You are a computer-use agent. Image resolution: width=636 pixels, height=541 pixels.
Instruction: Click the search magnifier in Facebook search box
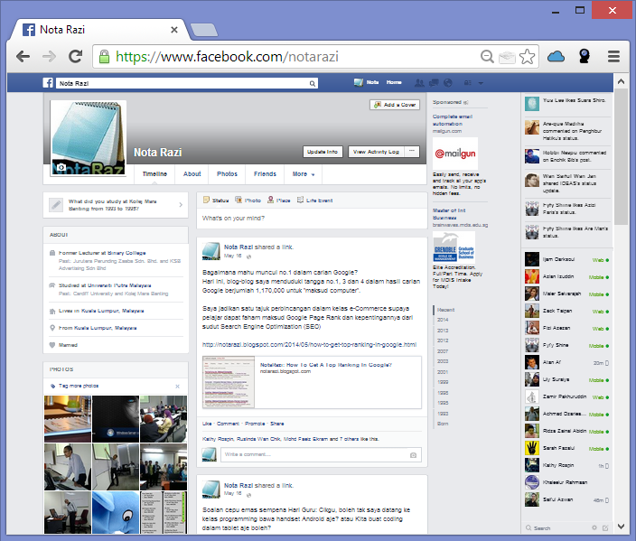pyautogui.click(x=313, y=83)
